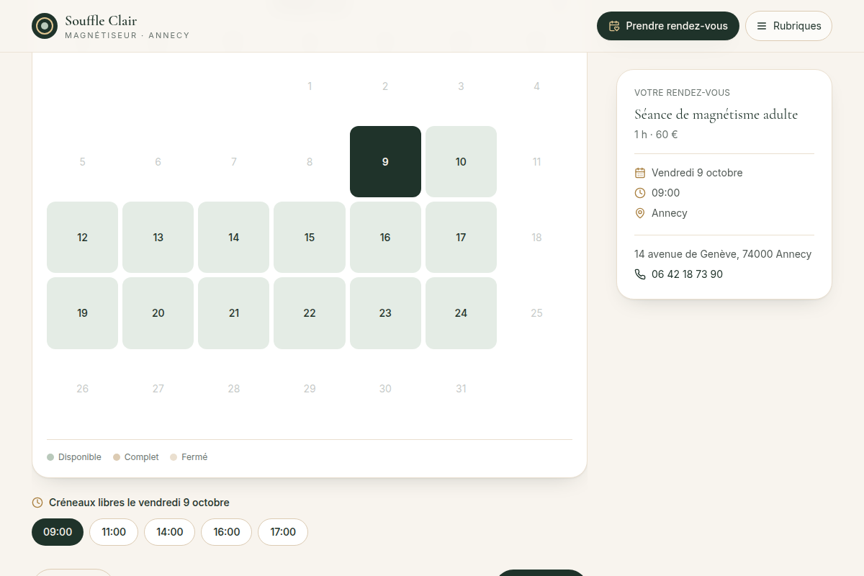Open the Rubriques menu
864x576 pixels.
[788, 26]
